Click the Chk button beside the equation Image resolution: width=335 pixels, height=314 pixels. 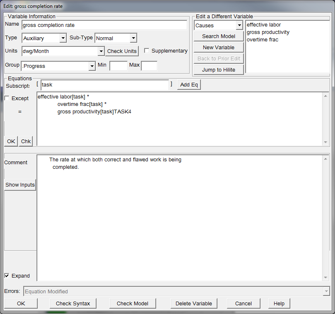tap(26, 141)
